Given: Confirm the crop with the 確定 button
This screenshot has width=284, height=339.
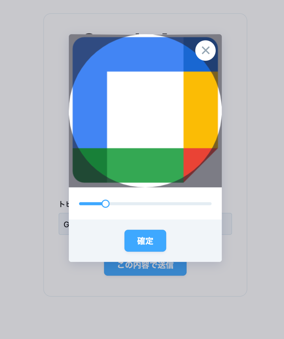Looking at the screenshot, I should [145, 241].
